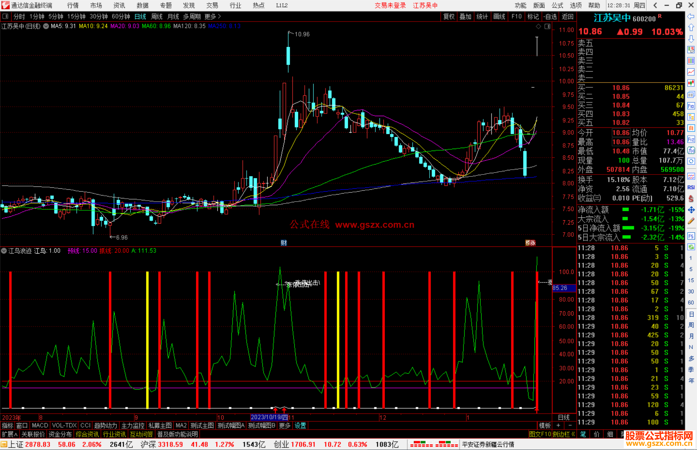Open the 行情 menu
The height and width of the screenshot is (450, 697).
point(73,5)
